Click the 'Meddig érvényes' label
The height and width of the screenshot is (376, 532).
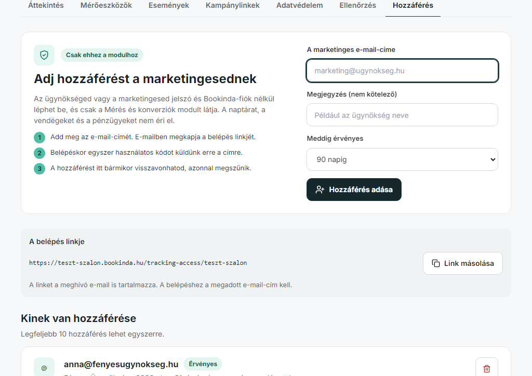click(x=335, y=138)
